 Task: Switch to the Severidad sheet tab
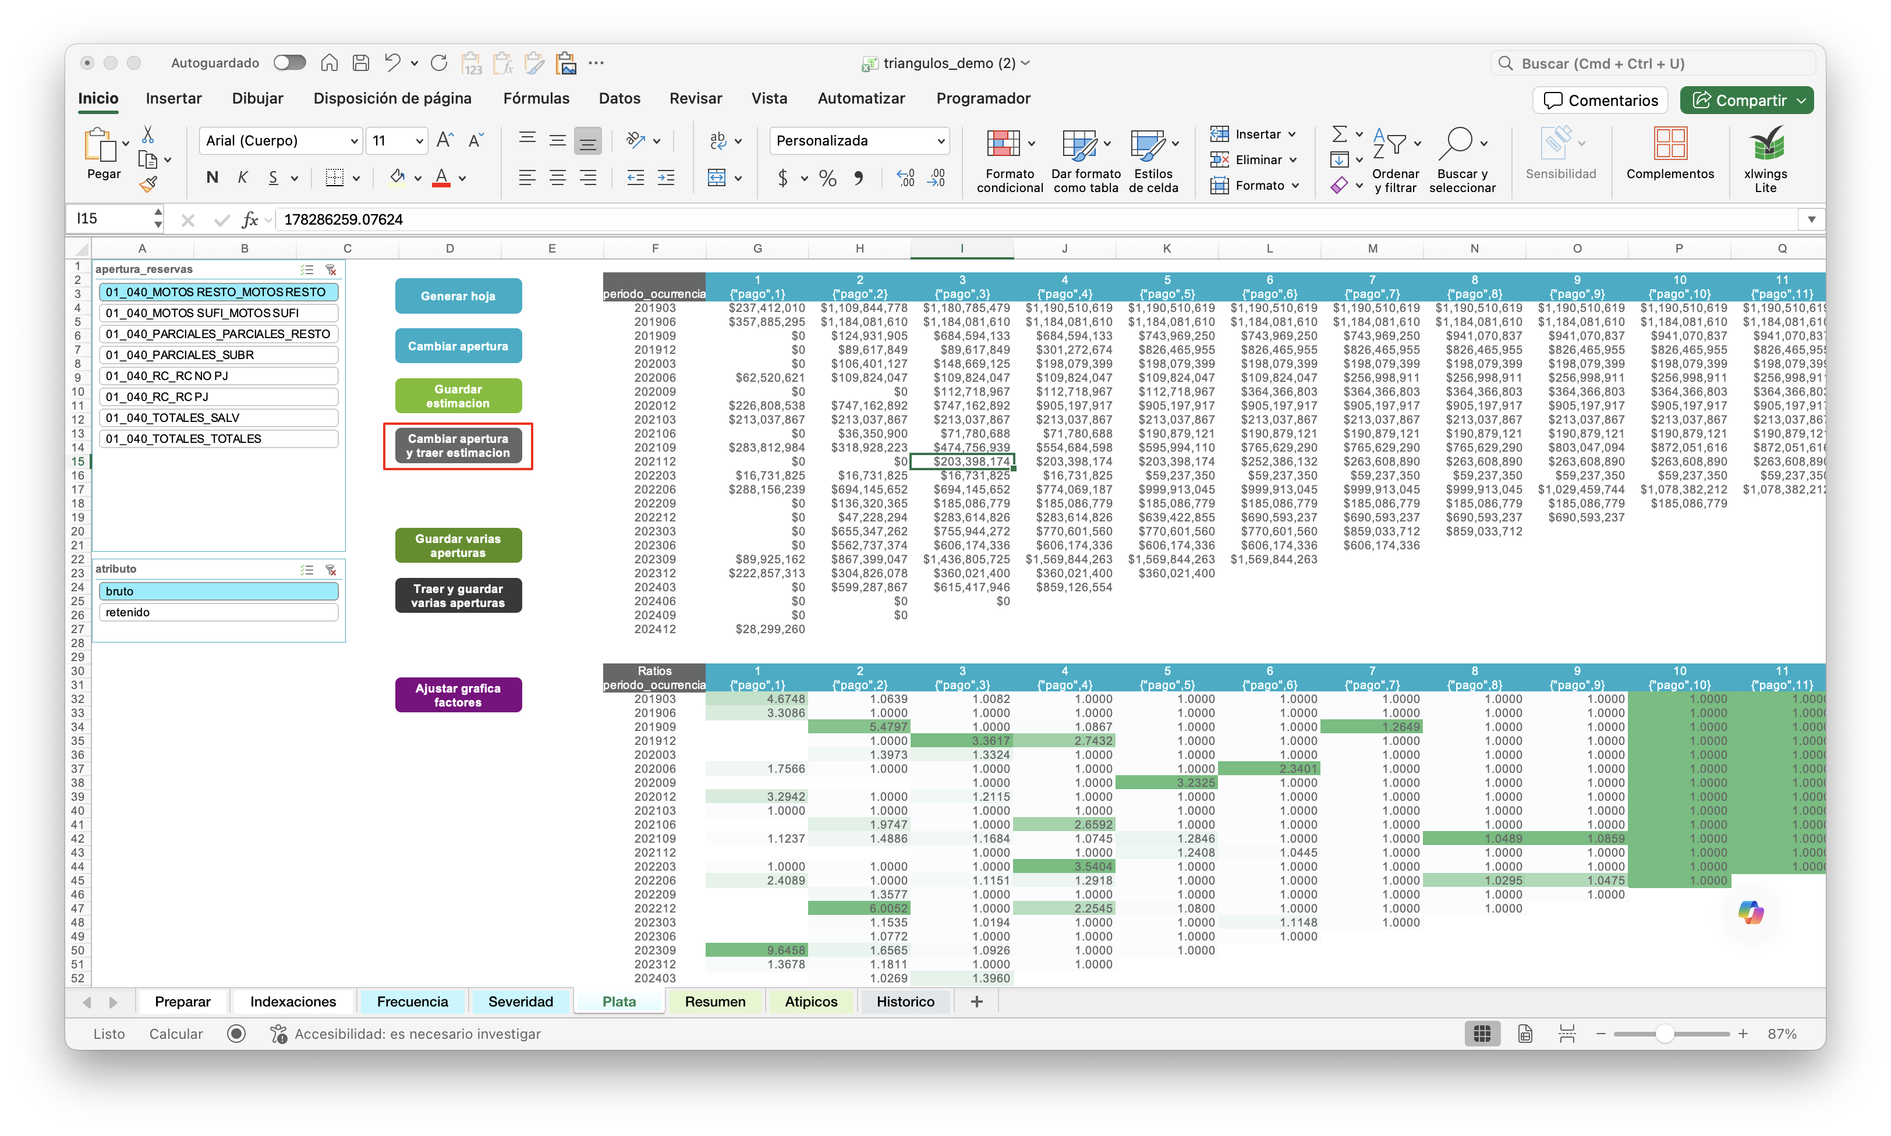pyautogui.click(x=520, y=1002)
